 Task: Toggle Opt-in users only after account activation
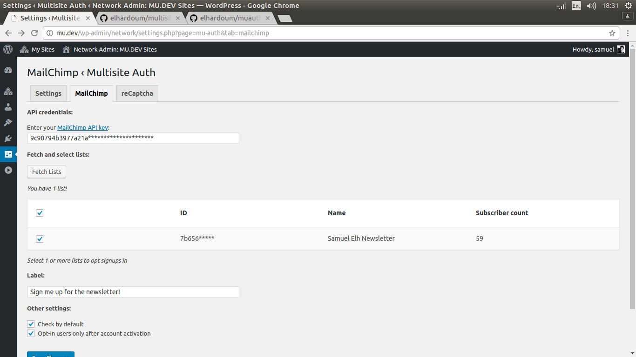click(31, 333)
